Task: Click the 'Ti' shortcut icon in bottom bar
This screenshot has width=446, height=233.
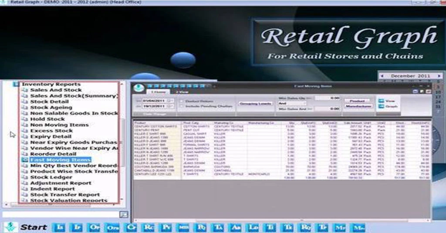Action: pos(269,228)
